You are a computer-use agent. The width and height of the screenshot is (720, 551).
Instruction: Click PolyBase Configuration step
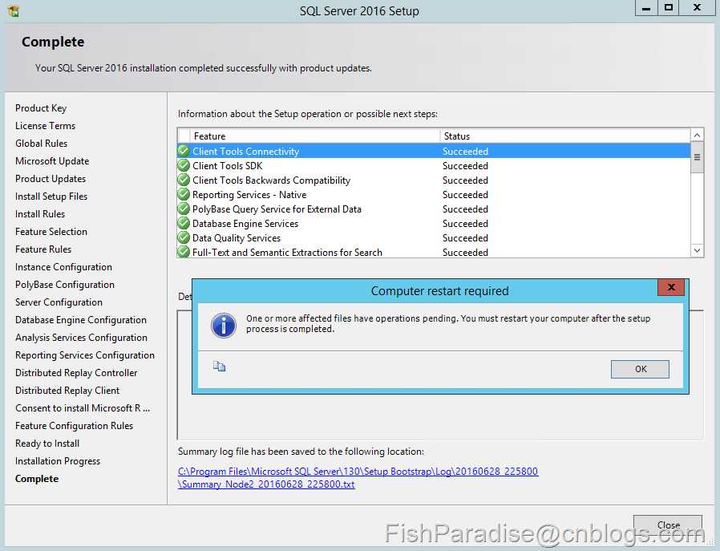point(65,285)
